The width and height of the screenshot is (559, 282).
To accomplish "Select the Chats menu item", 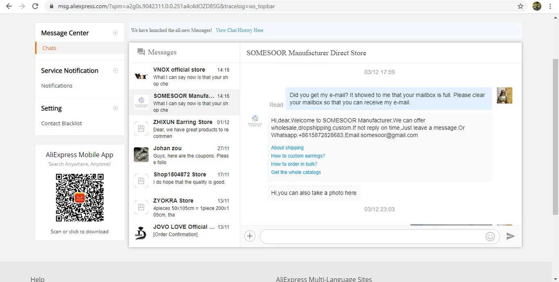I will tap(80, 48).
